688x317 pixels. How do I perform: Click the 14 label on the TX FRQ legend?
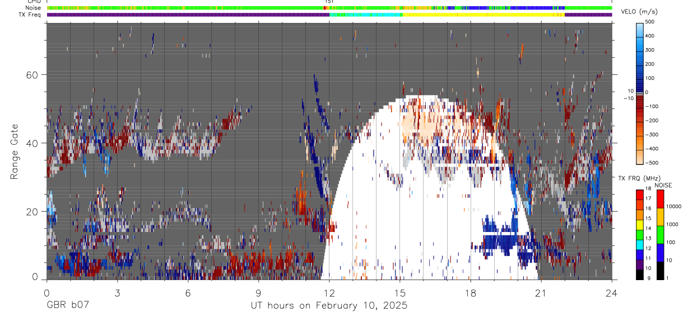coord(648,229)
